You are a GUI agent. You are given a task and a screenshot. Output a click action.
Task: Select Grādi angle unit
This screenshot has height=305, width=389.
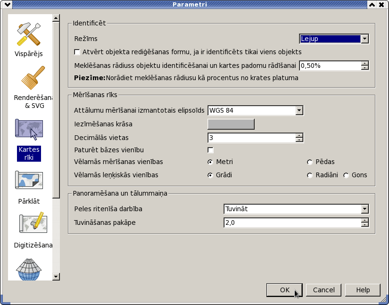tap(210, 175)
